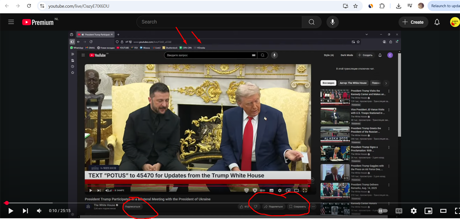
Task: Open the blue-orange extension icon
Action: coord(371,6)
